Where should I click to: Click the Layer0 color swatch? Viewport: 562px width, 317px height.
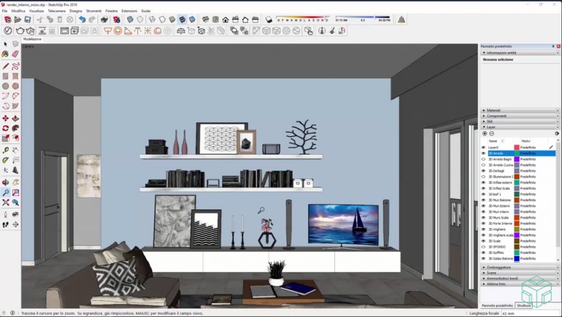point(516,148)
